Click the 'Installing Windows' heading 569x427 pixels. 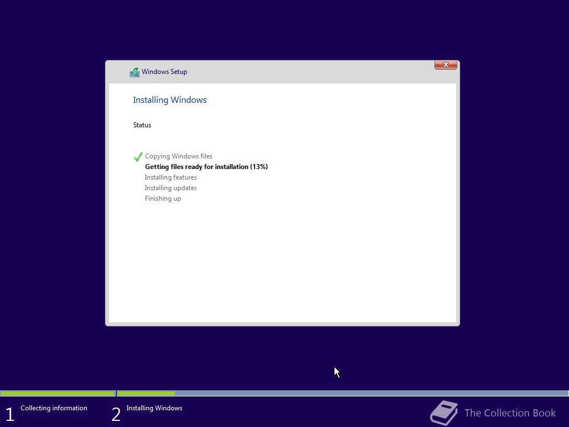coord(169,100)
